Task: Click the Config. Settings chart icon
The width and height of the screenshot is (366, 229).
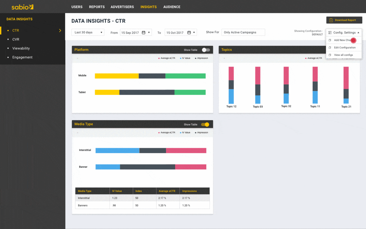Action: (x=330, y=32)
